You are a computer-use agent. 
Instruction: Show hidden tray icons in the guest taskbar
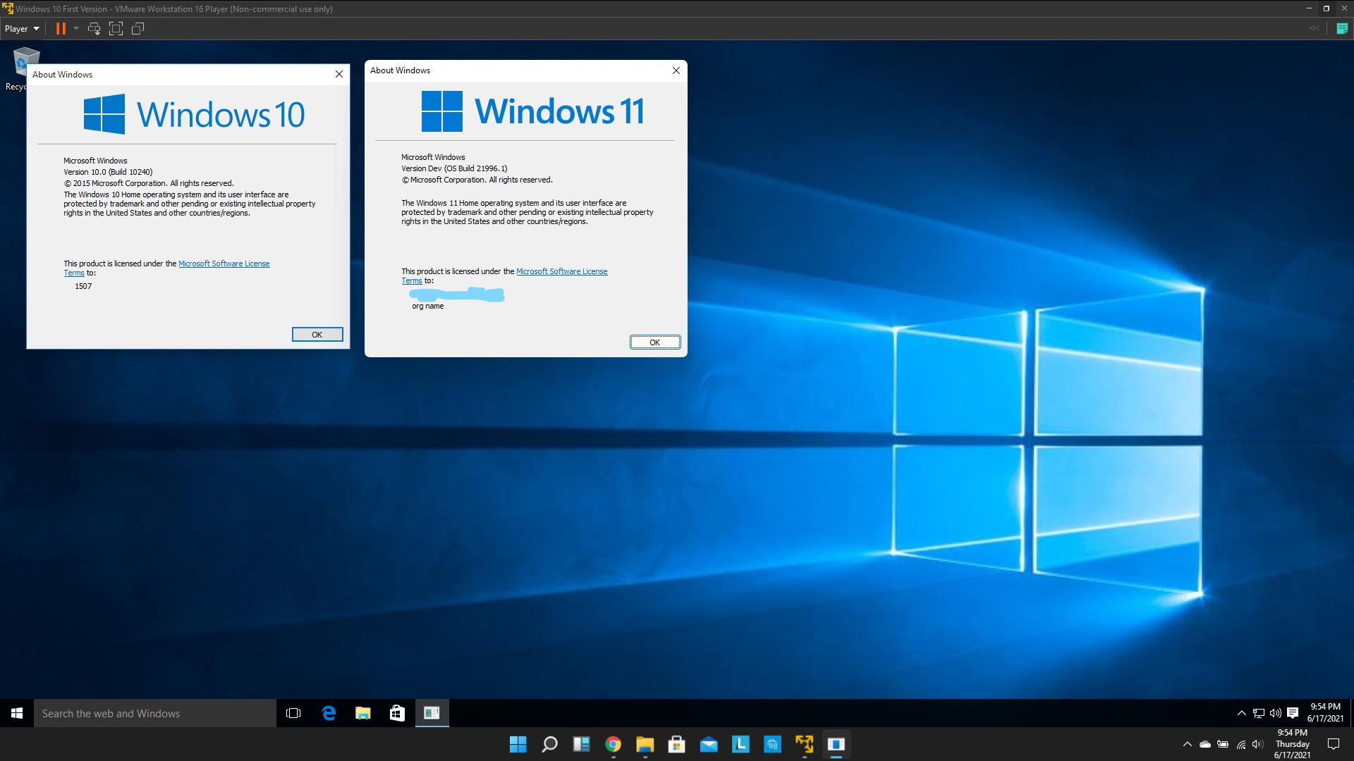1241,713
